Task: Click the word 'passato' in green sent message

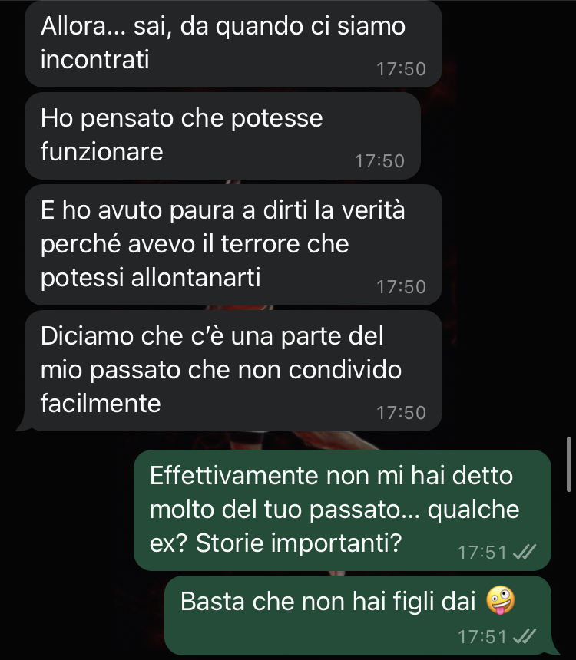Action: pos(365,510)
